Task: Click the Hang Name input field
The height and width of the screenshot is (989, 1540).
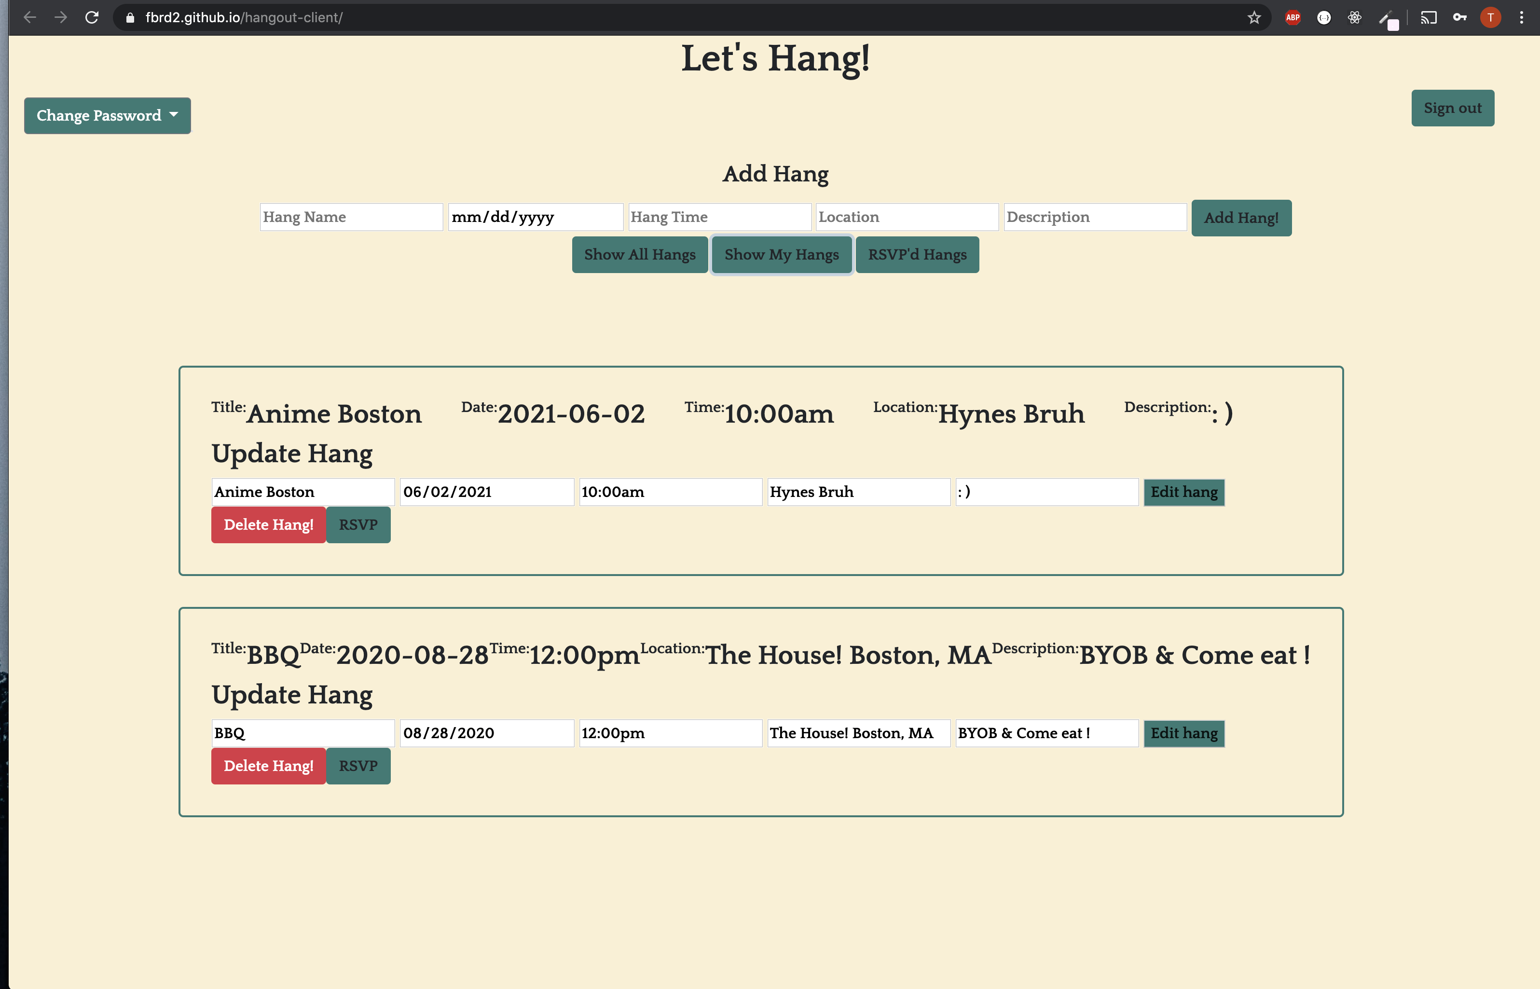Action: (351, 217)
